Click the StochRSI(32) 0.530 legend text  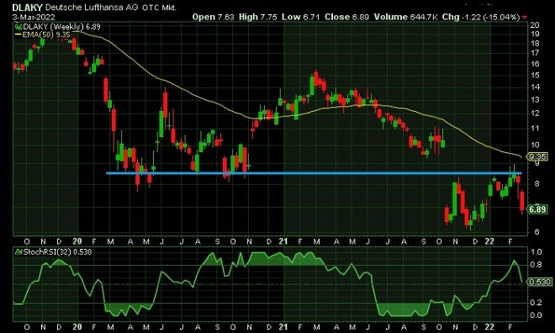pos(57,252)
